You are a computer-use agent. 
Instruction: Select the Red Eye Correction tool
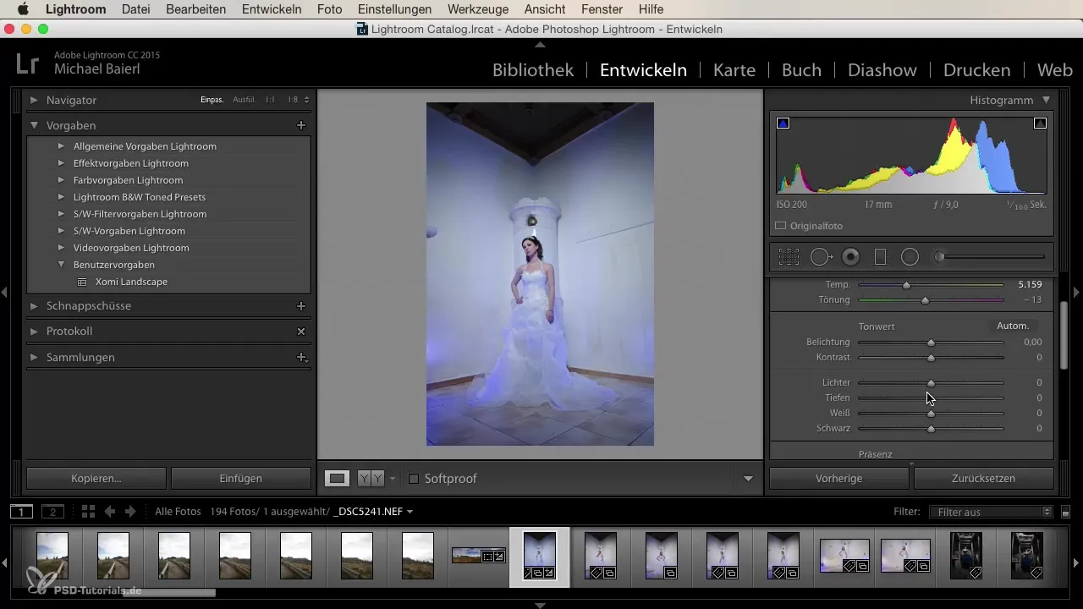tap(851, 257)
